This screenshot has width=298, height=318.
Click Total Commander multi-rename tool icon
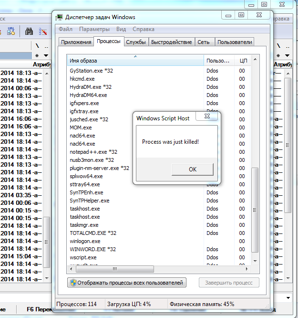pyautogui.click(x=43, y=32)
